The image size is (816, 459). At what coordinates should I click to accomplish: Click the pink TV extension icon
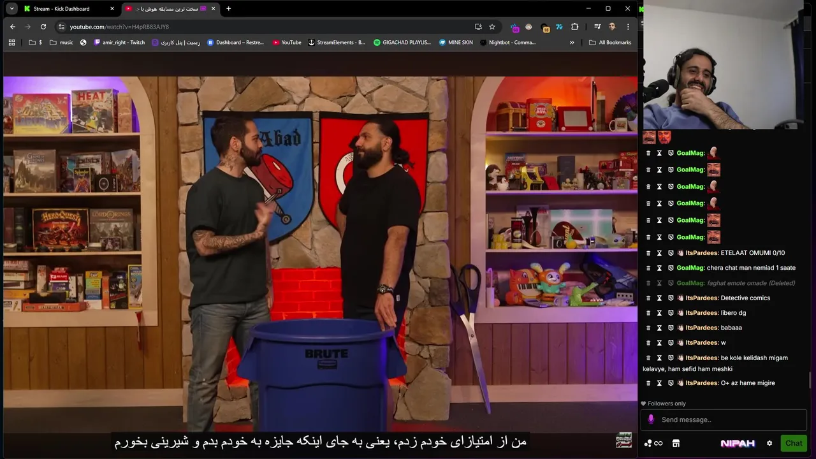(x=514, y=27)
